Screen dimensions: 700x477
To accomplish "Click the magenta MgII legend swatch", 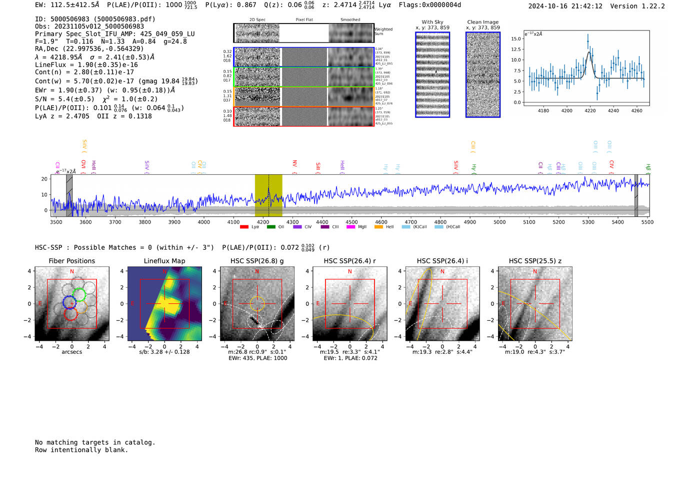I will (x=350, y=227).
